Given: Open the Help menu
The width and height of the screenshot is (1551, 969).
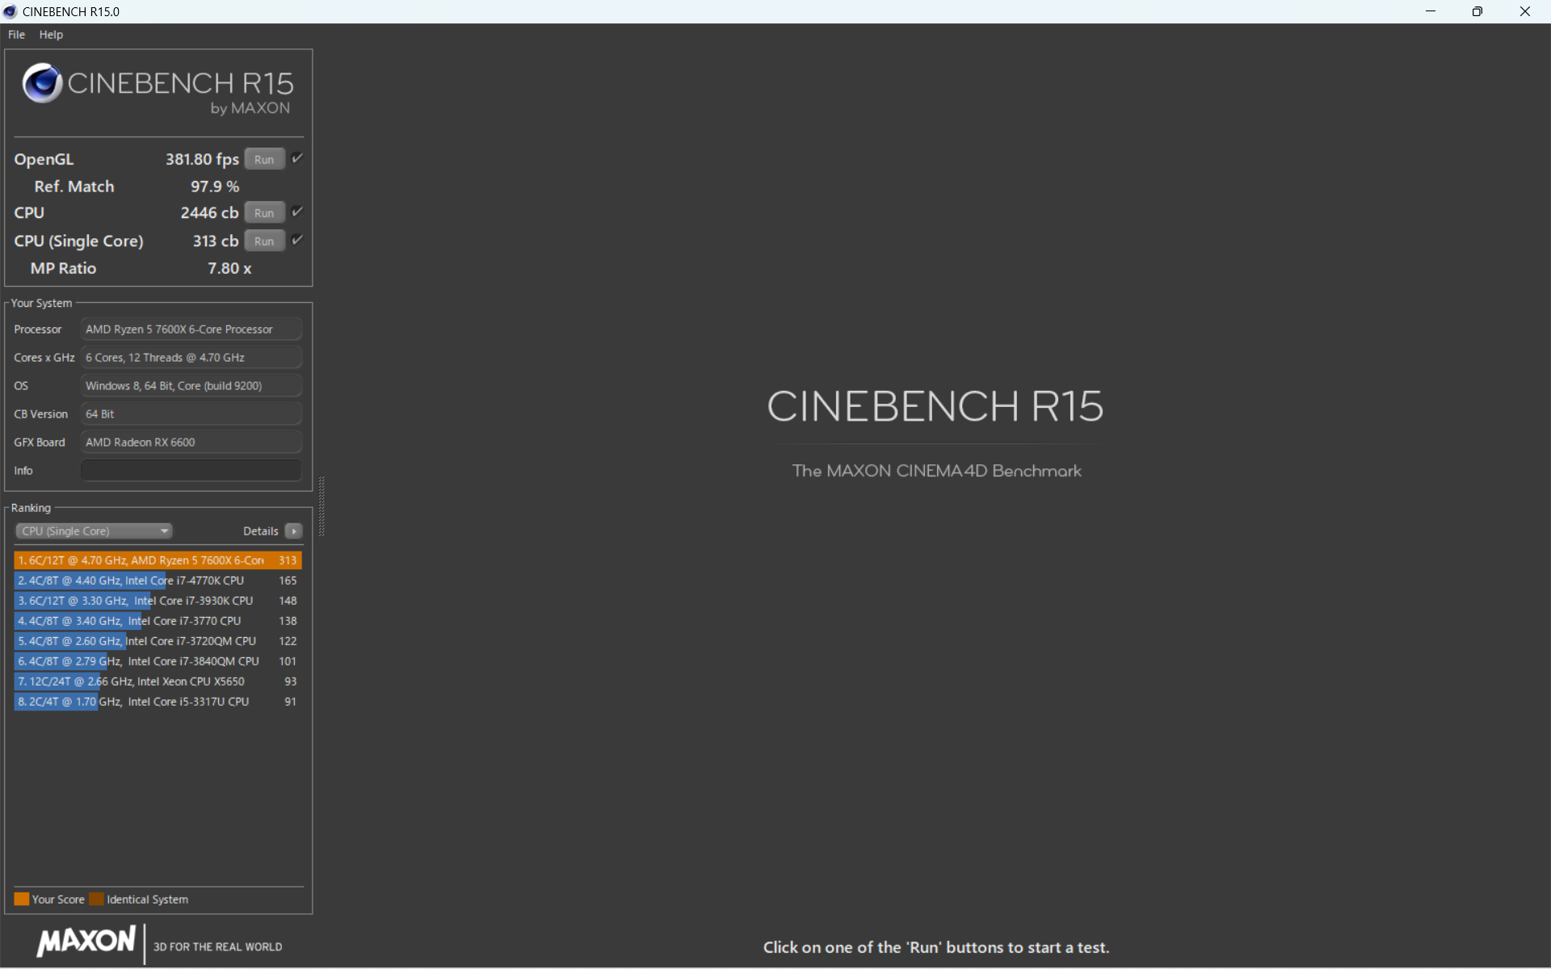Looking at the screenshot, I should coord(51,35).
